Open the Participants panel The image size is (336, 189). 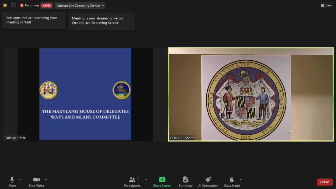click(x=132, y=182)
